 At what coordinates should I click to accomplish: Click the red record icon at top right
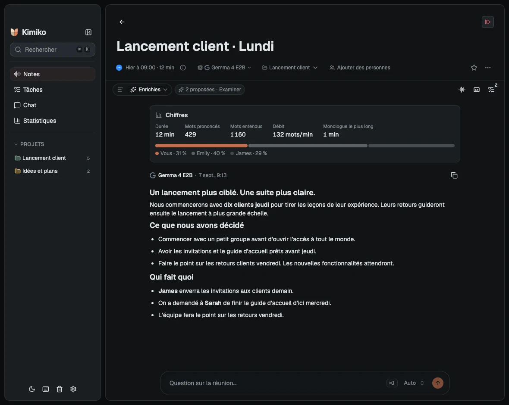click(487, 22)
